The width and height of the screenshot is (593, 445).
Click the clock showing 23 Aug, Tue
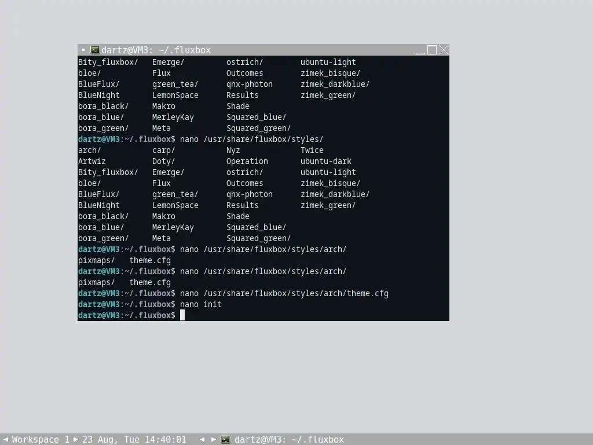(x=134, y=439)
